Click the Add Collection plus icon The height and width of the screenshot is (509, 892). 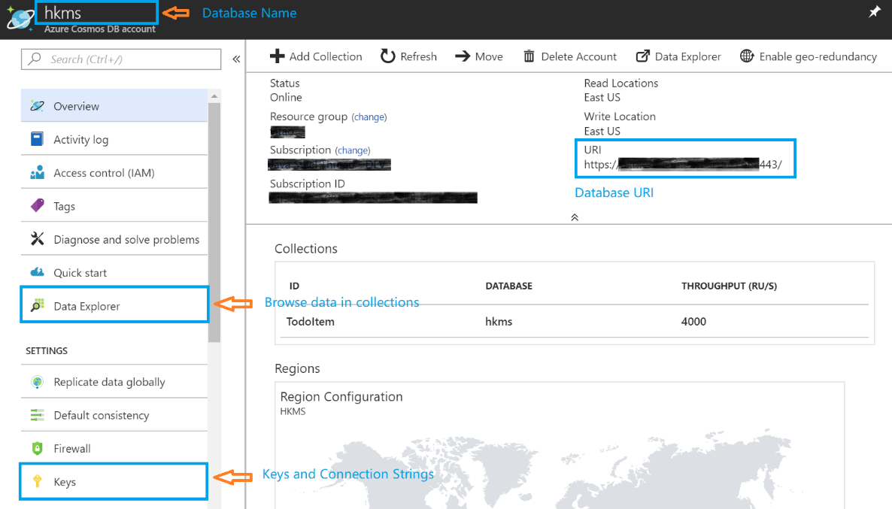(x=277, y=56)
